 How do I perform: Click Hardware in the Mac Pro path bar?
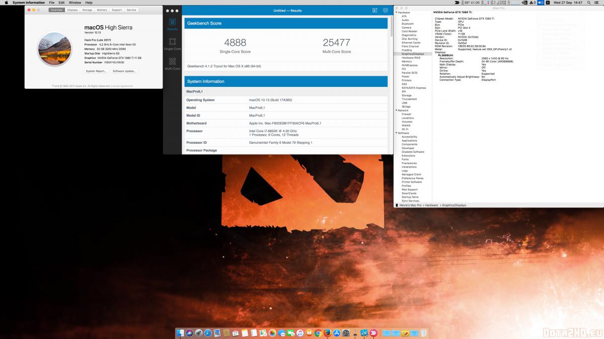tap(431, 205)
